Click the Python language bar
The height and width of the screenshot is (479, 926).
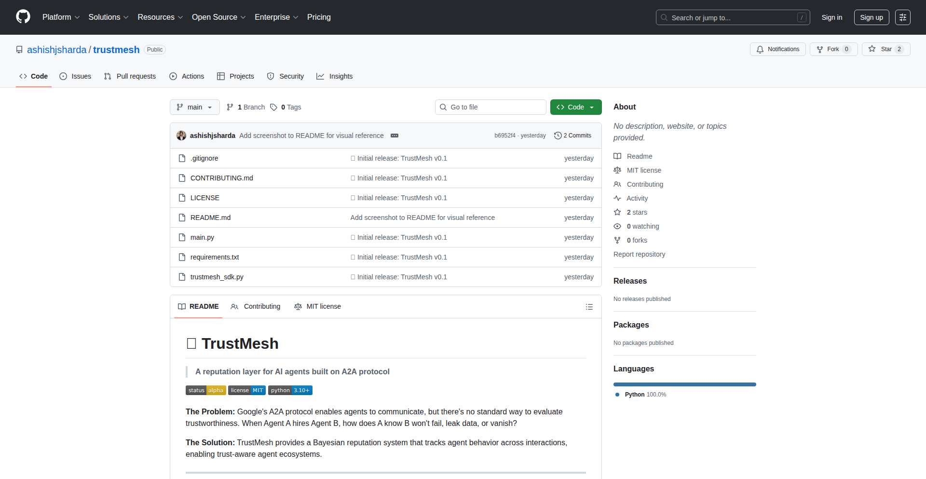coord(684,384)
